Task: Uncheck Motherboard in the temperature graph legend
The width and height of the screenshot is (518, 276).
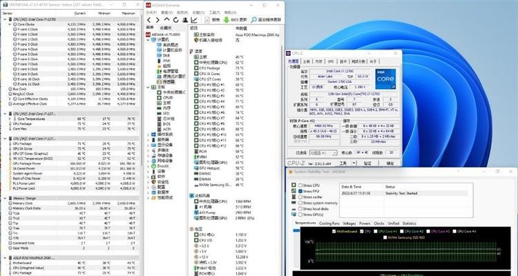Action: click(334, 231)
